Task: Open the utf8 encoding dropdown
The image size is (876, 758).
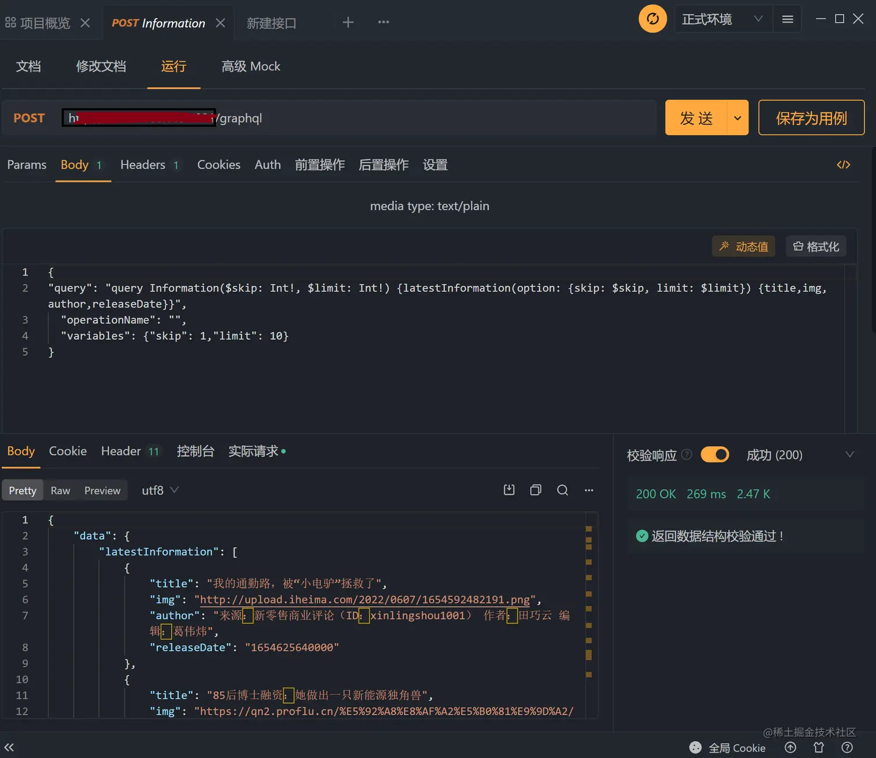Action: pyautogui.click(x=160, y=490)
